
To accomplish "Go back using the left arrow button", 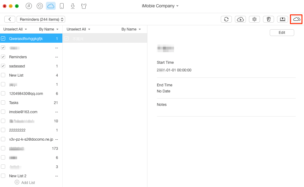I will pyautogui.click(x=10, y=19).
